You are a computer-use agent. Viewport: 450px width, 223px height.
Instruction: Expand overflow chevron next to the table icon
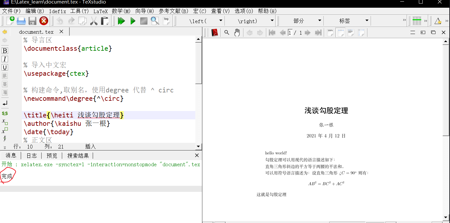tap(426, 21)
